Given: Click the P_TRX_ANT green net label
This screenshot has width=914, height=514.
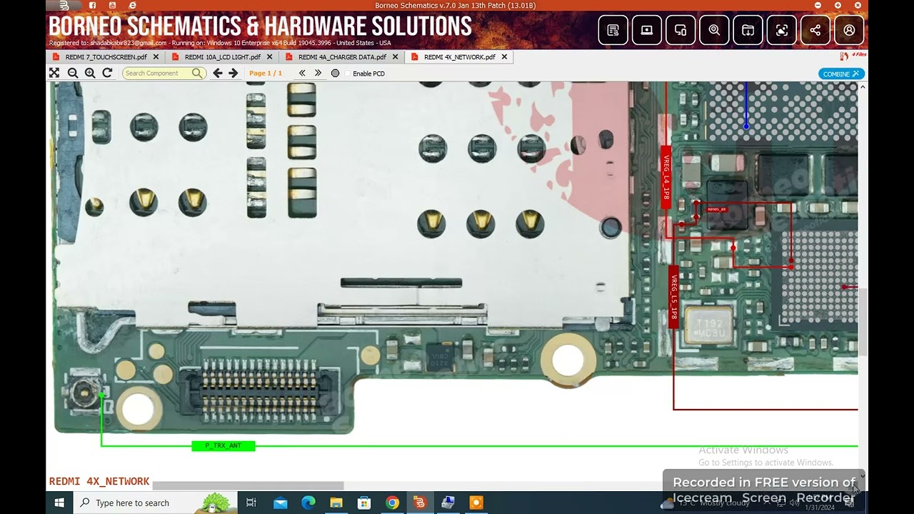Looking at the screenshot, I should [x=224, y=445].
